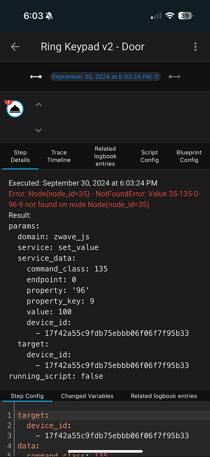Screen dimensions: 210x457
Task: Tap the battery indicator in status bar
Action: click(x=185, y=16)
